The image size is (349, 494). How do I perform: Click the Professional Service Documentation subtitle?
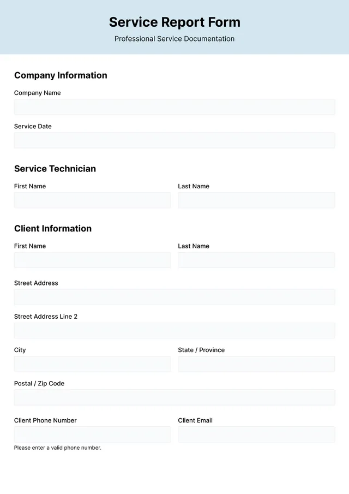click(x=174, y=39)
